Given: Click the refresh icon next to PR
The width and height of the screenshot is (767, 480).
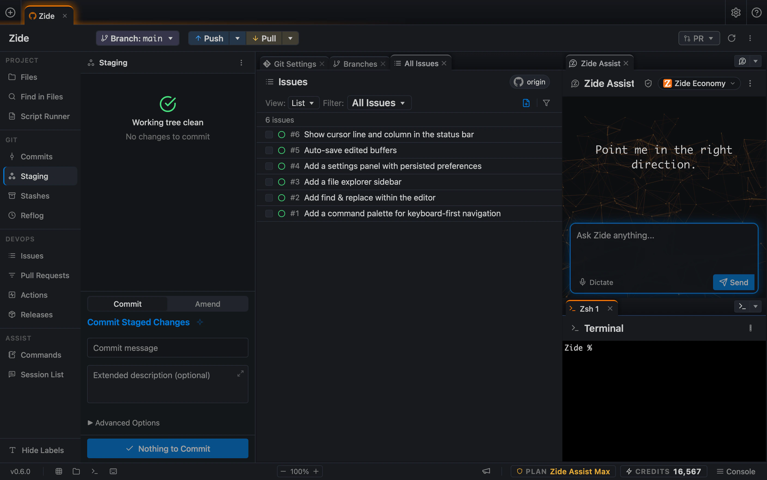Looking at the screenshot, I should coord(732,38).
